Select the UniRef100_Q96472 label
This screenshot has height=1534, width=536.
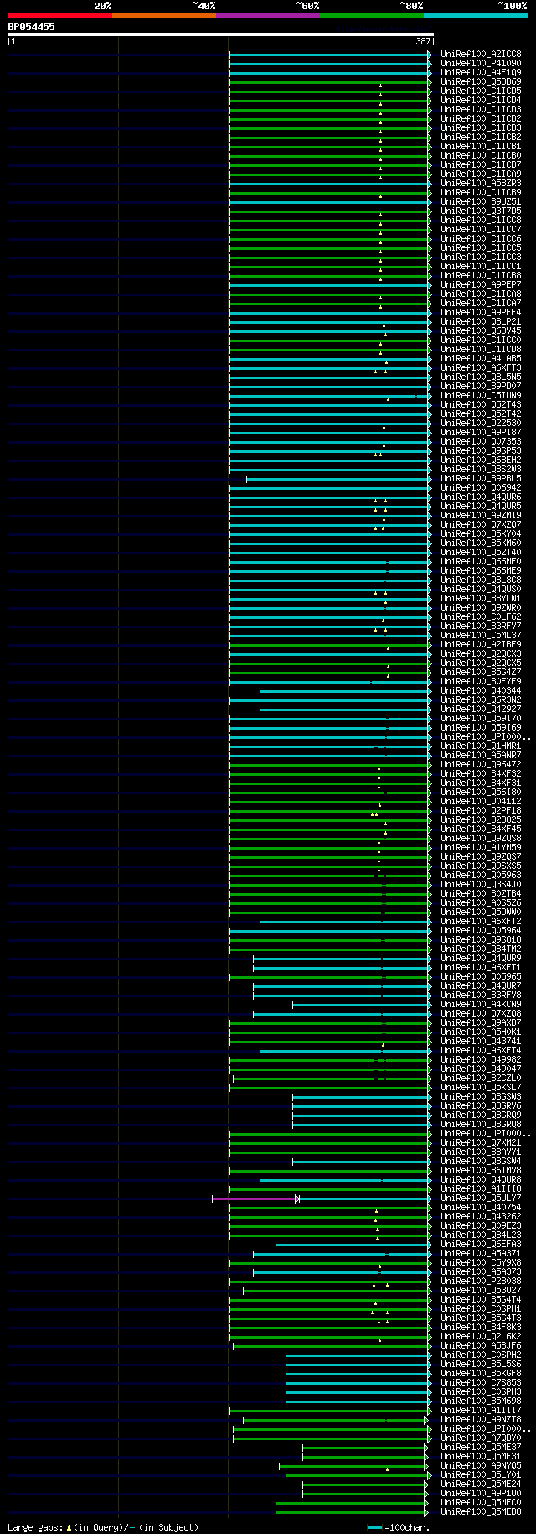click(481, 765)
